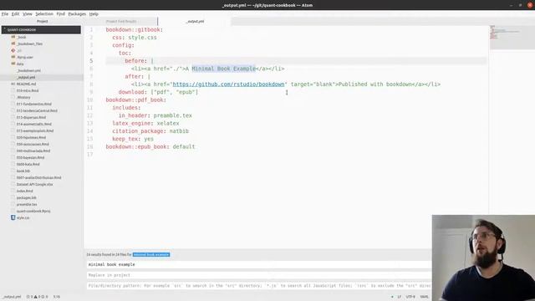Expand the _bookdown_files folder
This screenshot has width=535, height=301.
coord(29,43)
